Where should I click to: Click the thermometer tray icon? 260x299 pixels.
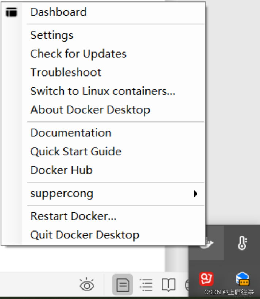tap(242, 243)
